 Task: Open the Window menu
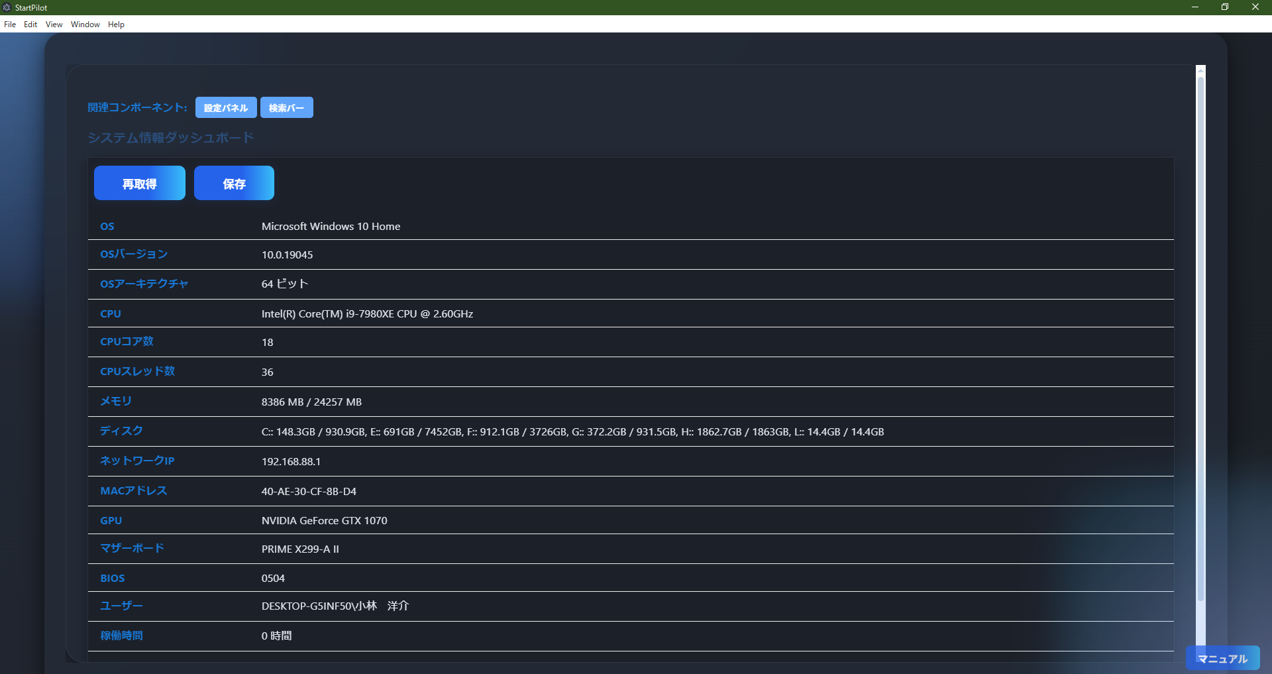84,24
